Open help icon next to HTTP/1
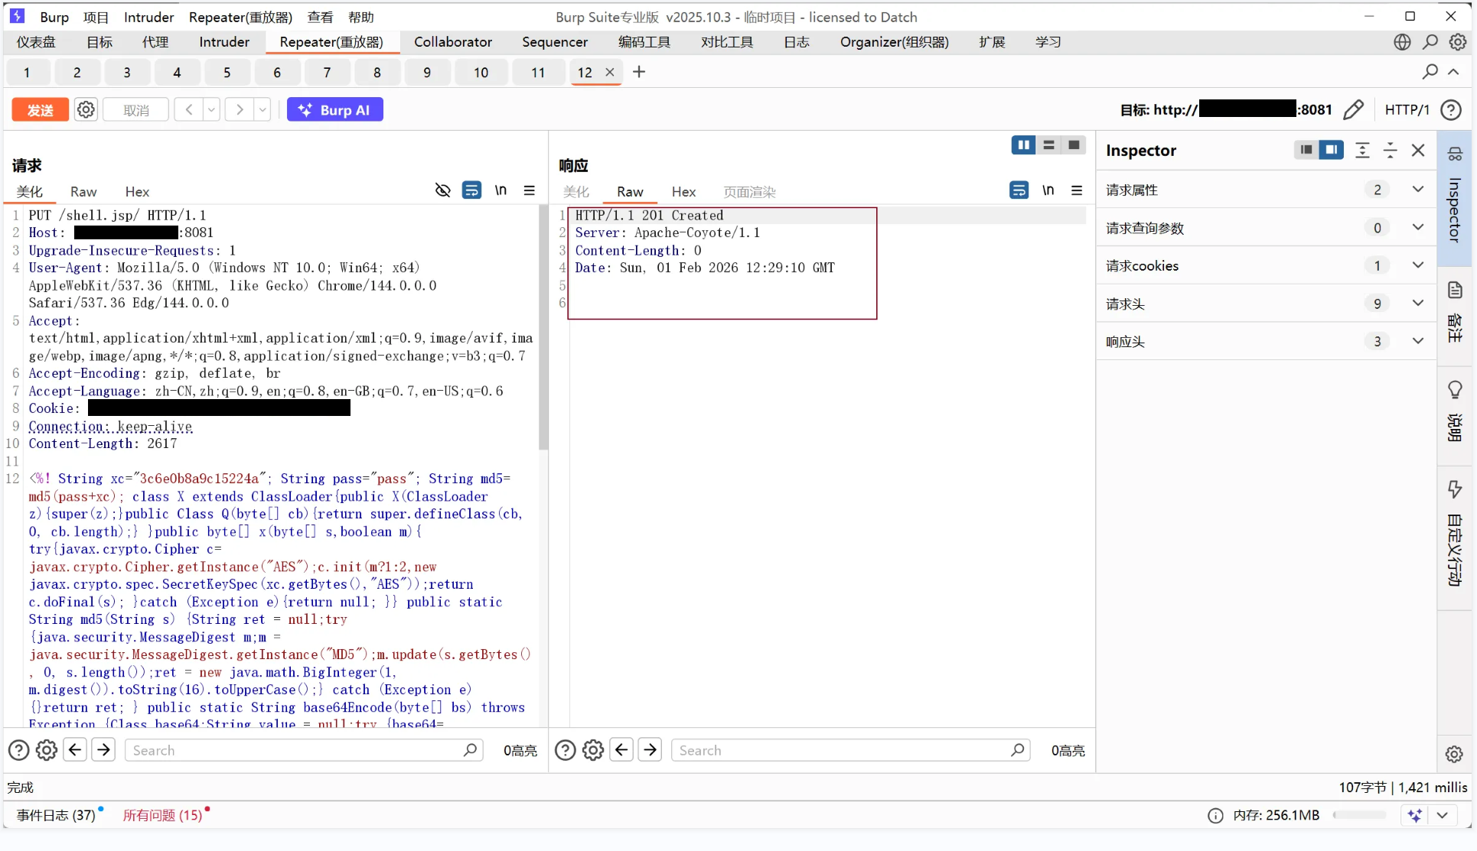This screenshot has height=851, width=1477. point(1451,109)
